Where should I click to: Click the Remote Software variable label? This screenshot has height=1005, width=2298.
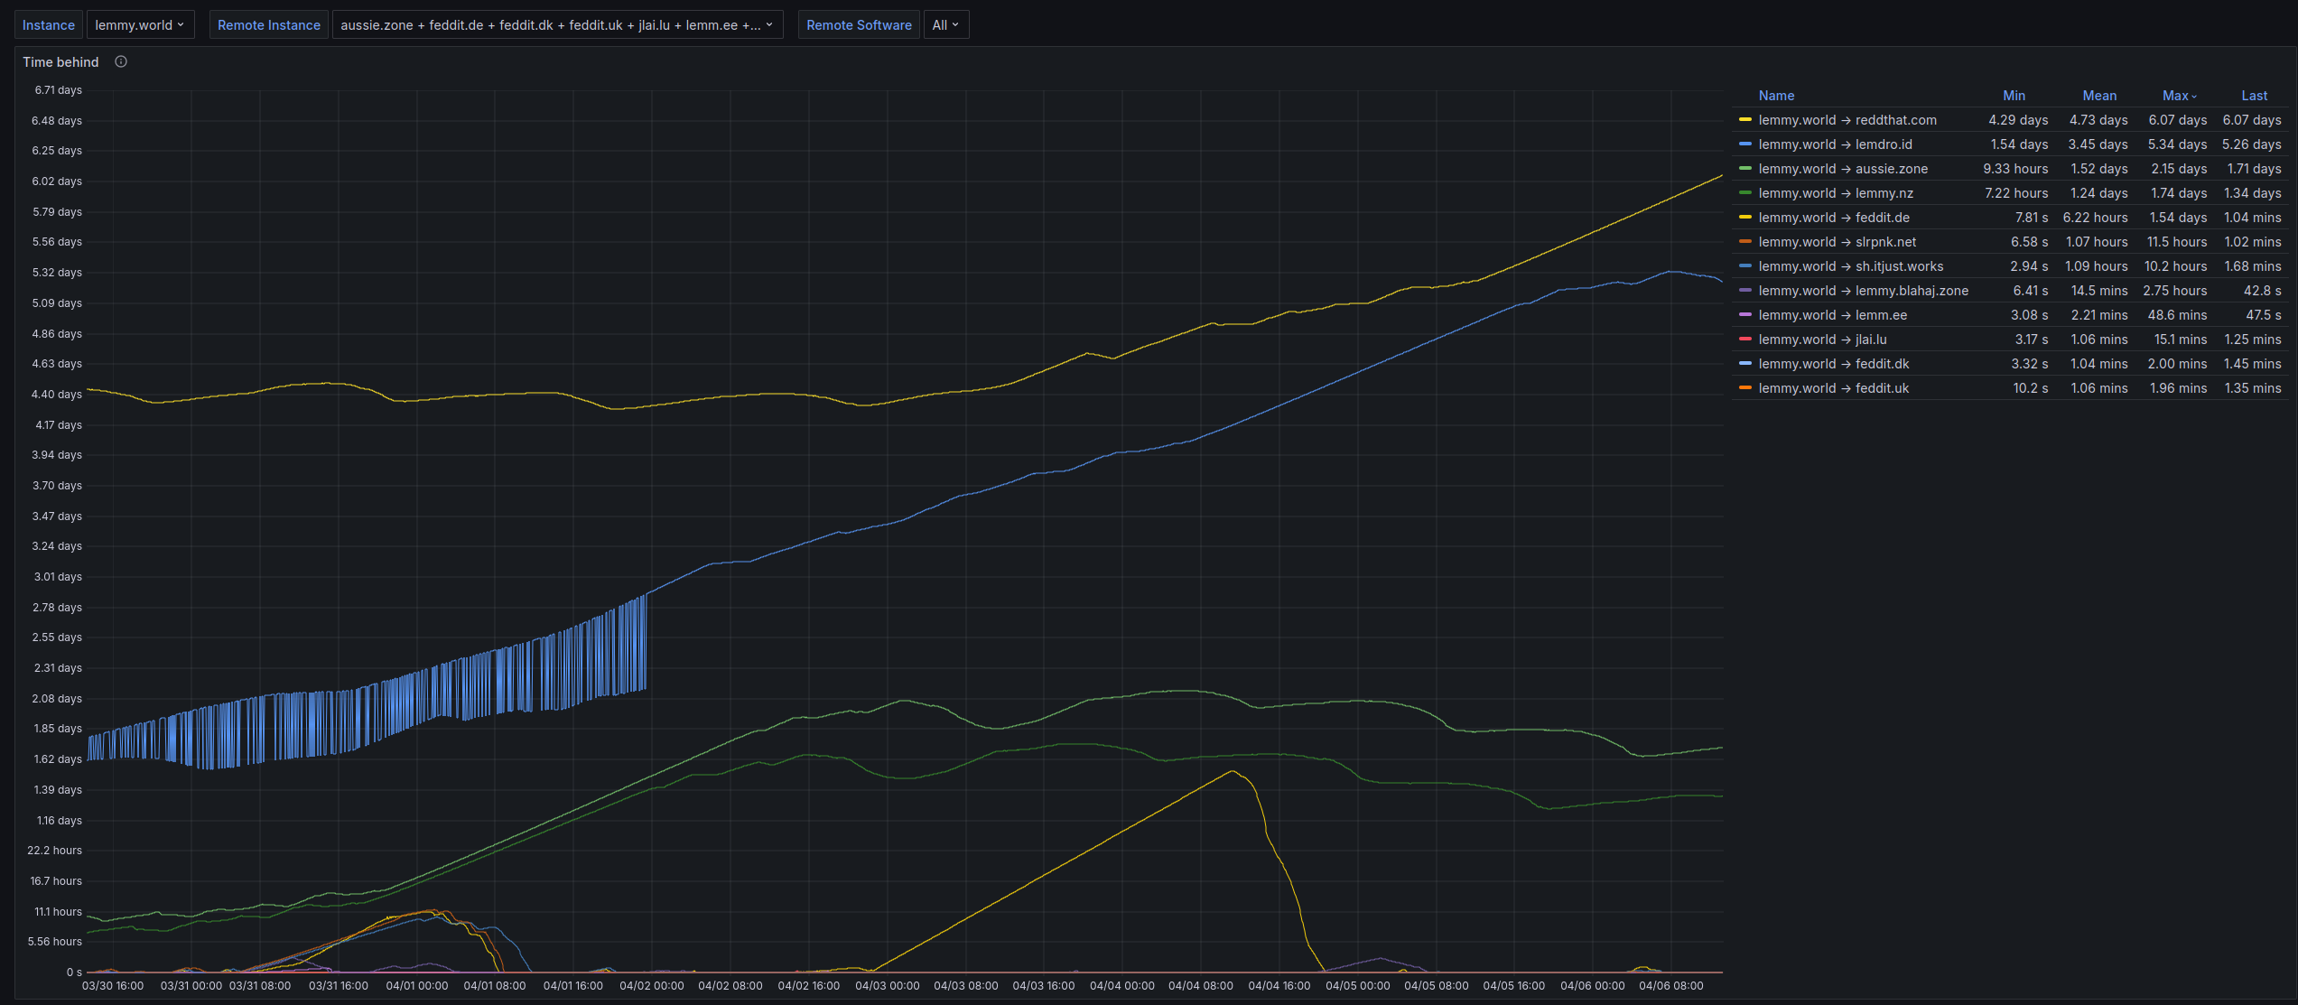click(x=859, y=25)
